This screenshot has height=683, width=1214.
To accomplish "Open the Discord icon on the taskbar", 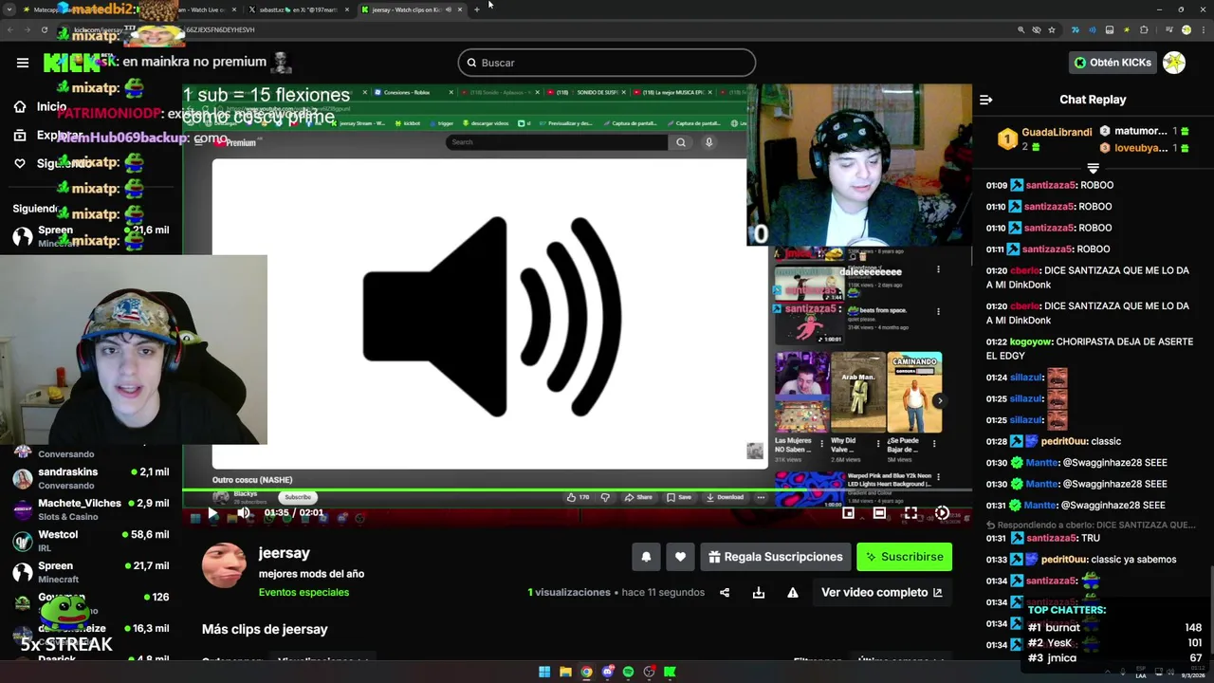I will (x=607, y=672).
